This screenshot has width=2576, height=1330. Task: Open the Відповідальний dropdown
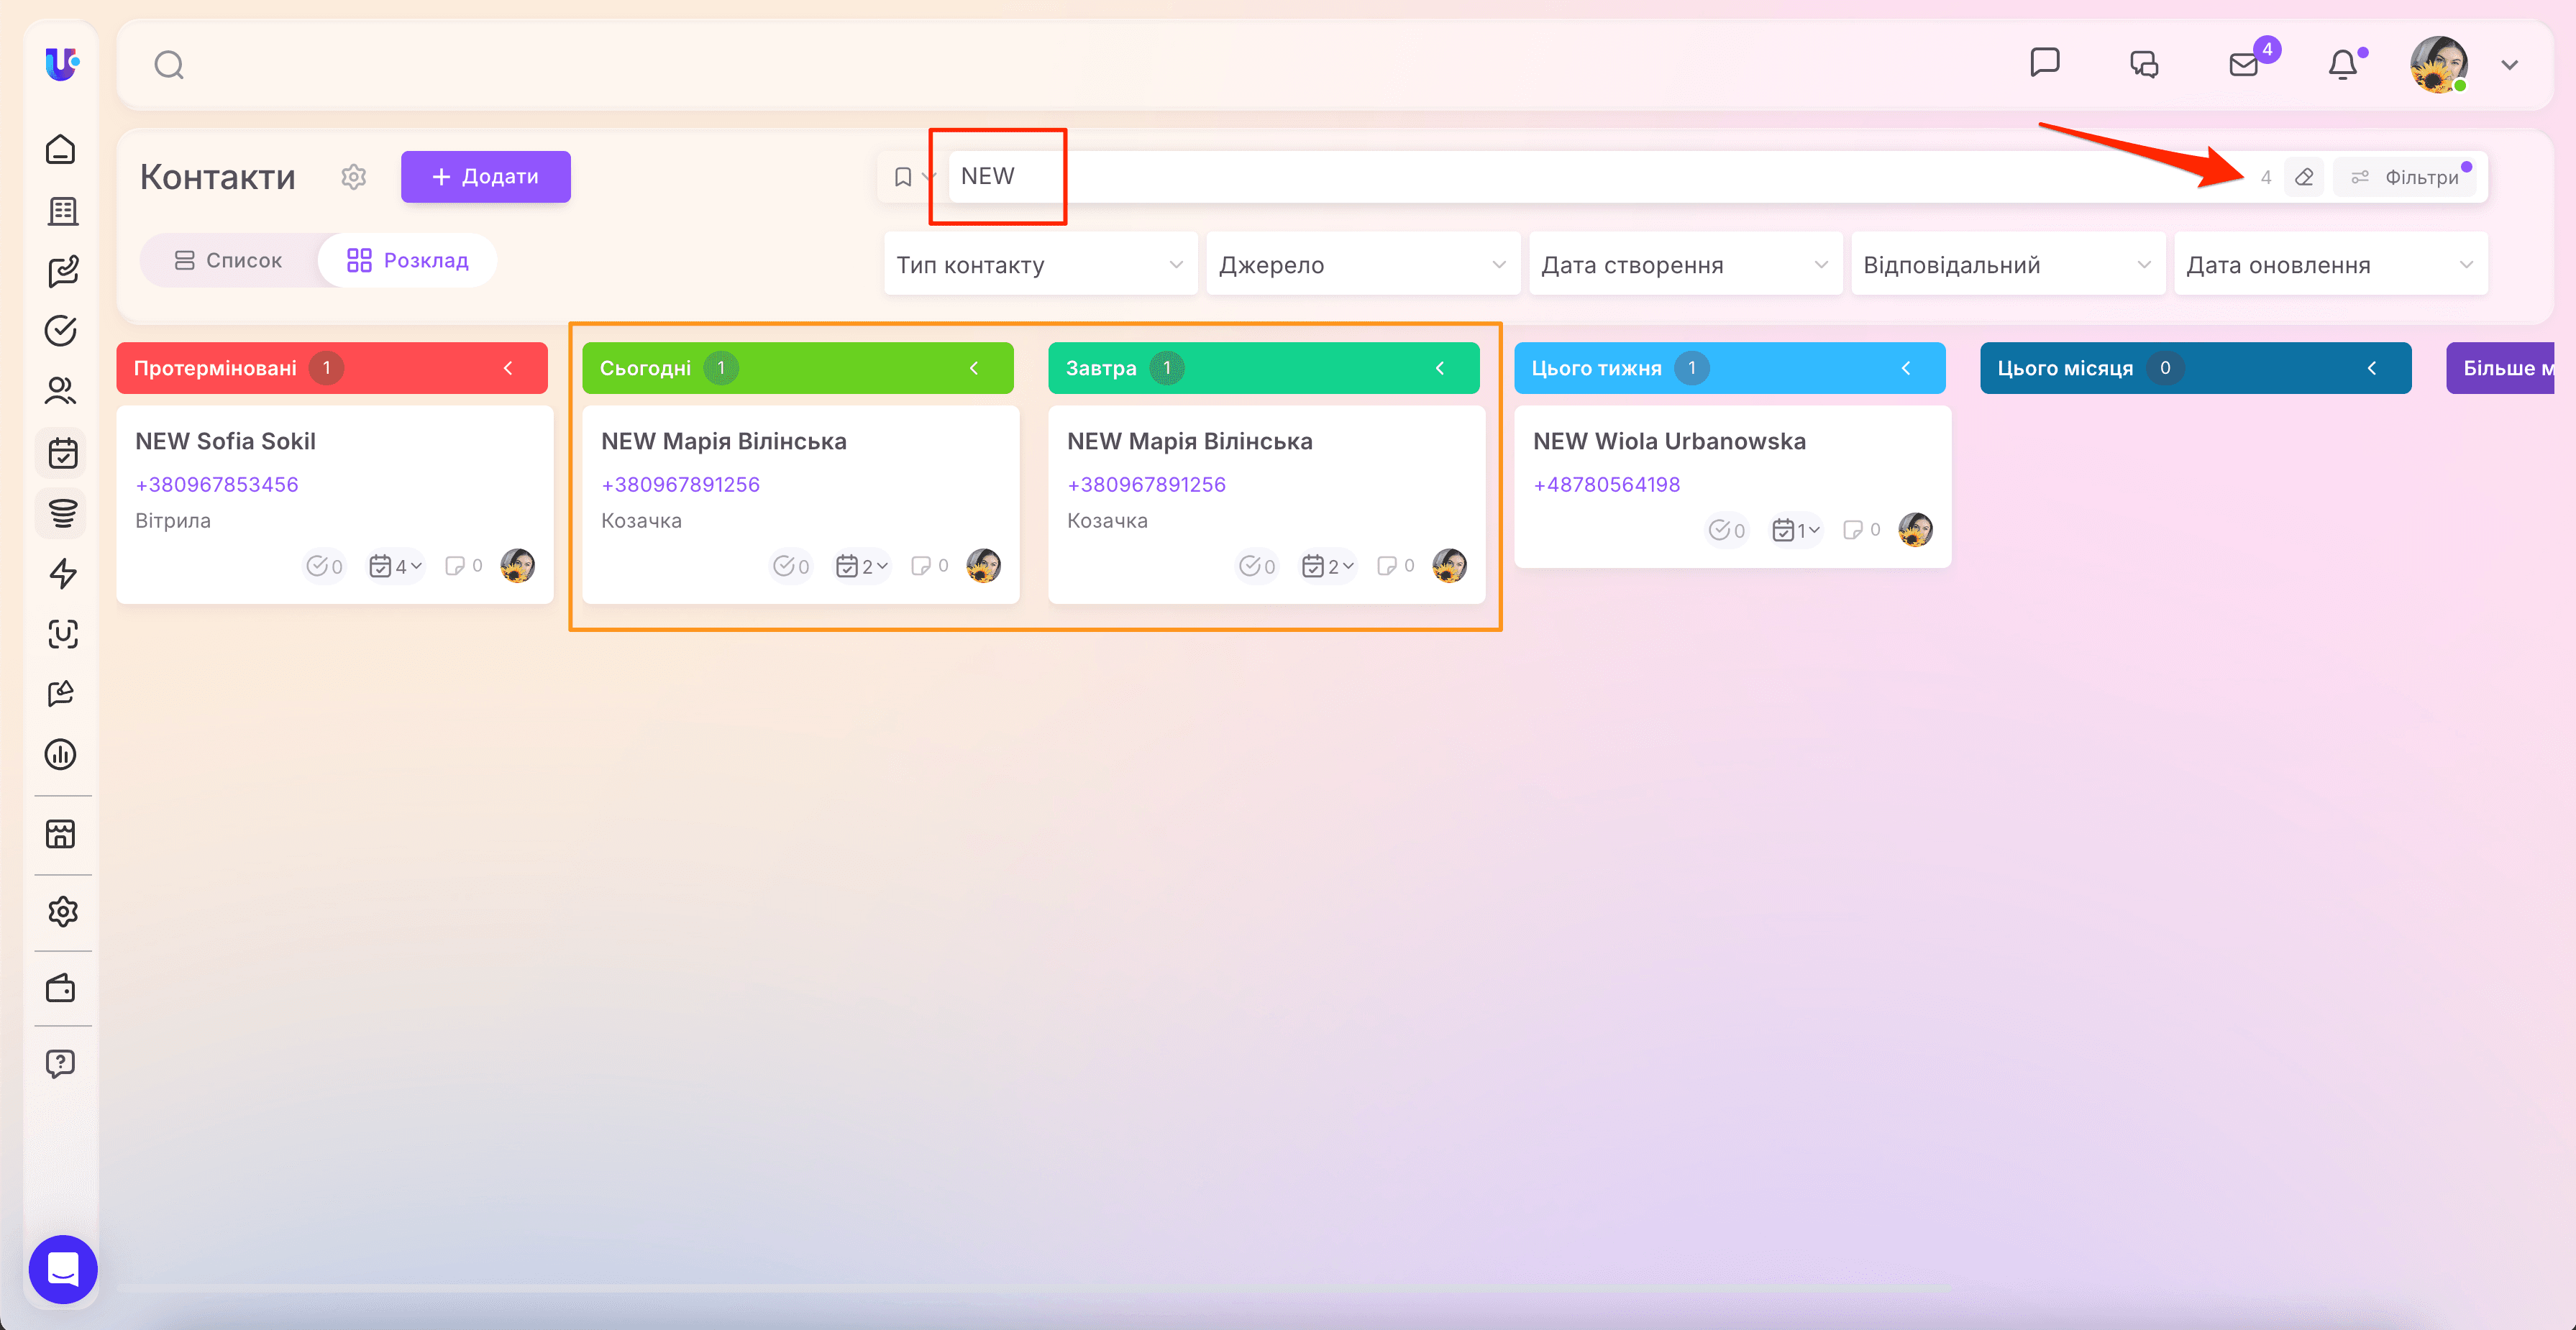tap(2008, 264)
